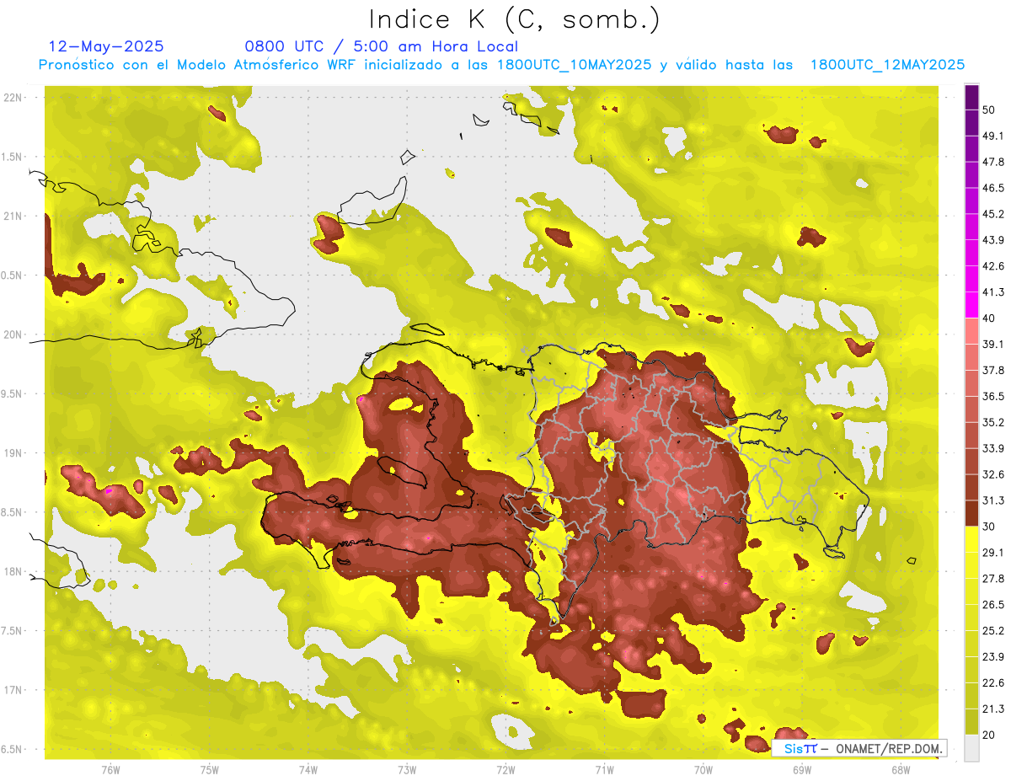Click the legend value '37.8'
1011x781 pixels.
tap(992, 371)
